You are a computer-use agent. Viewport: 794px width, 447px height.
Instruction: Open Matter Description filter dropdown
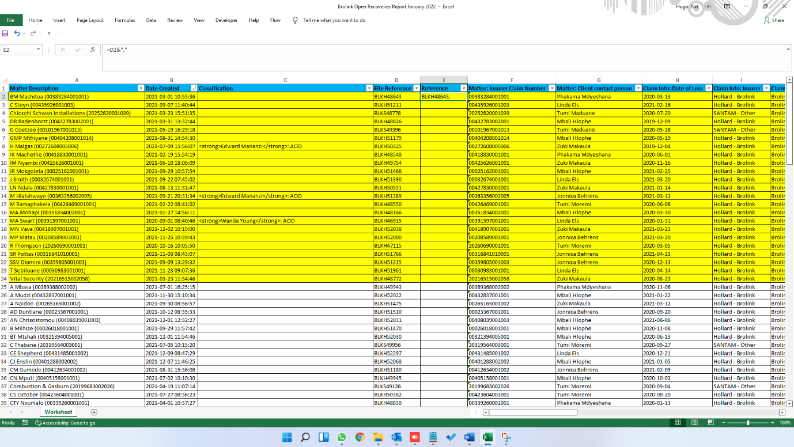[x=141, y=88]
